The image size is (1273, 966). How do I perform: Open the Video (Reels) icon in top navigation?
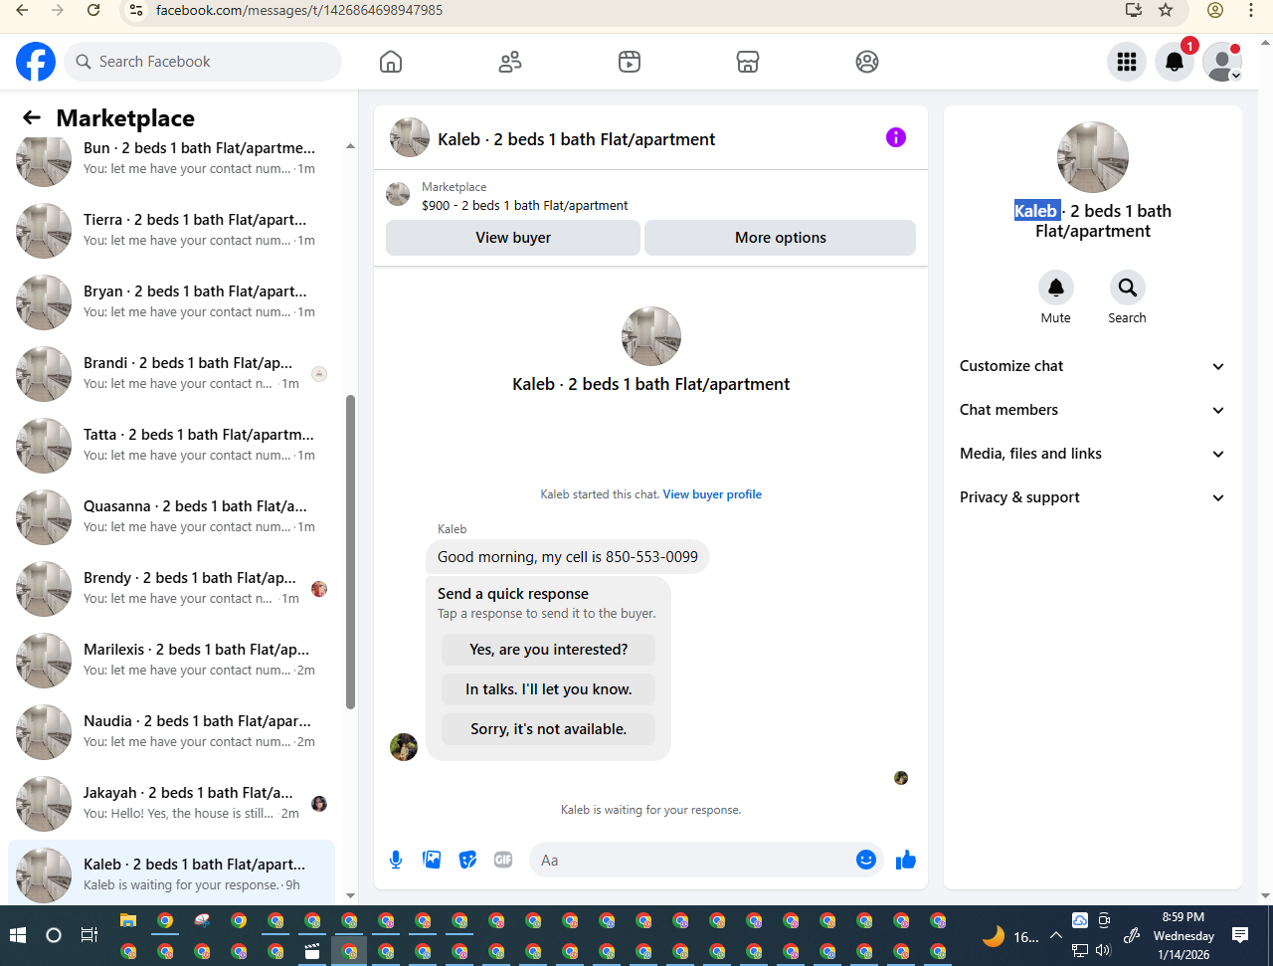coord(630,62)
